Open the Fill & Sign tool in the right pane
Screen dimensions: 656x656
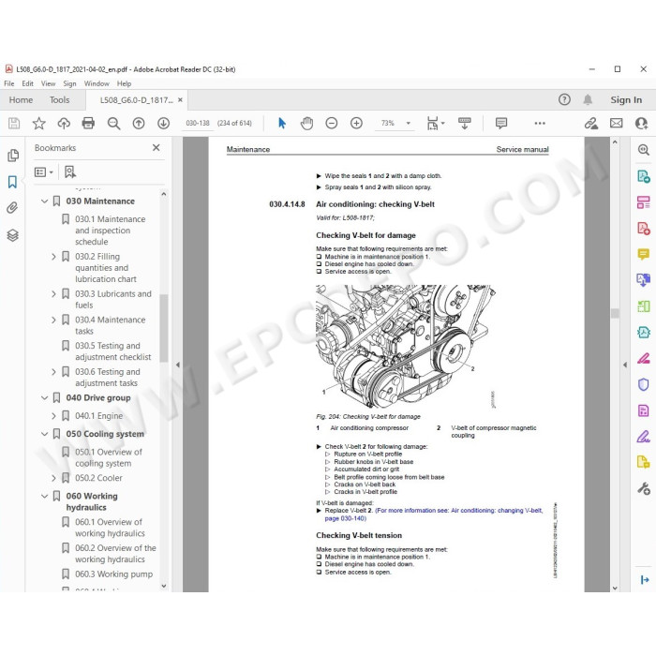[644, 437]
